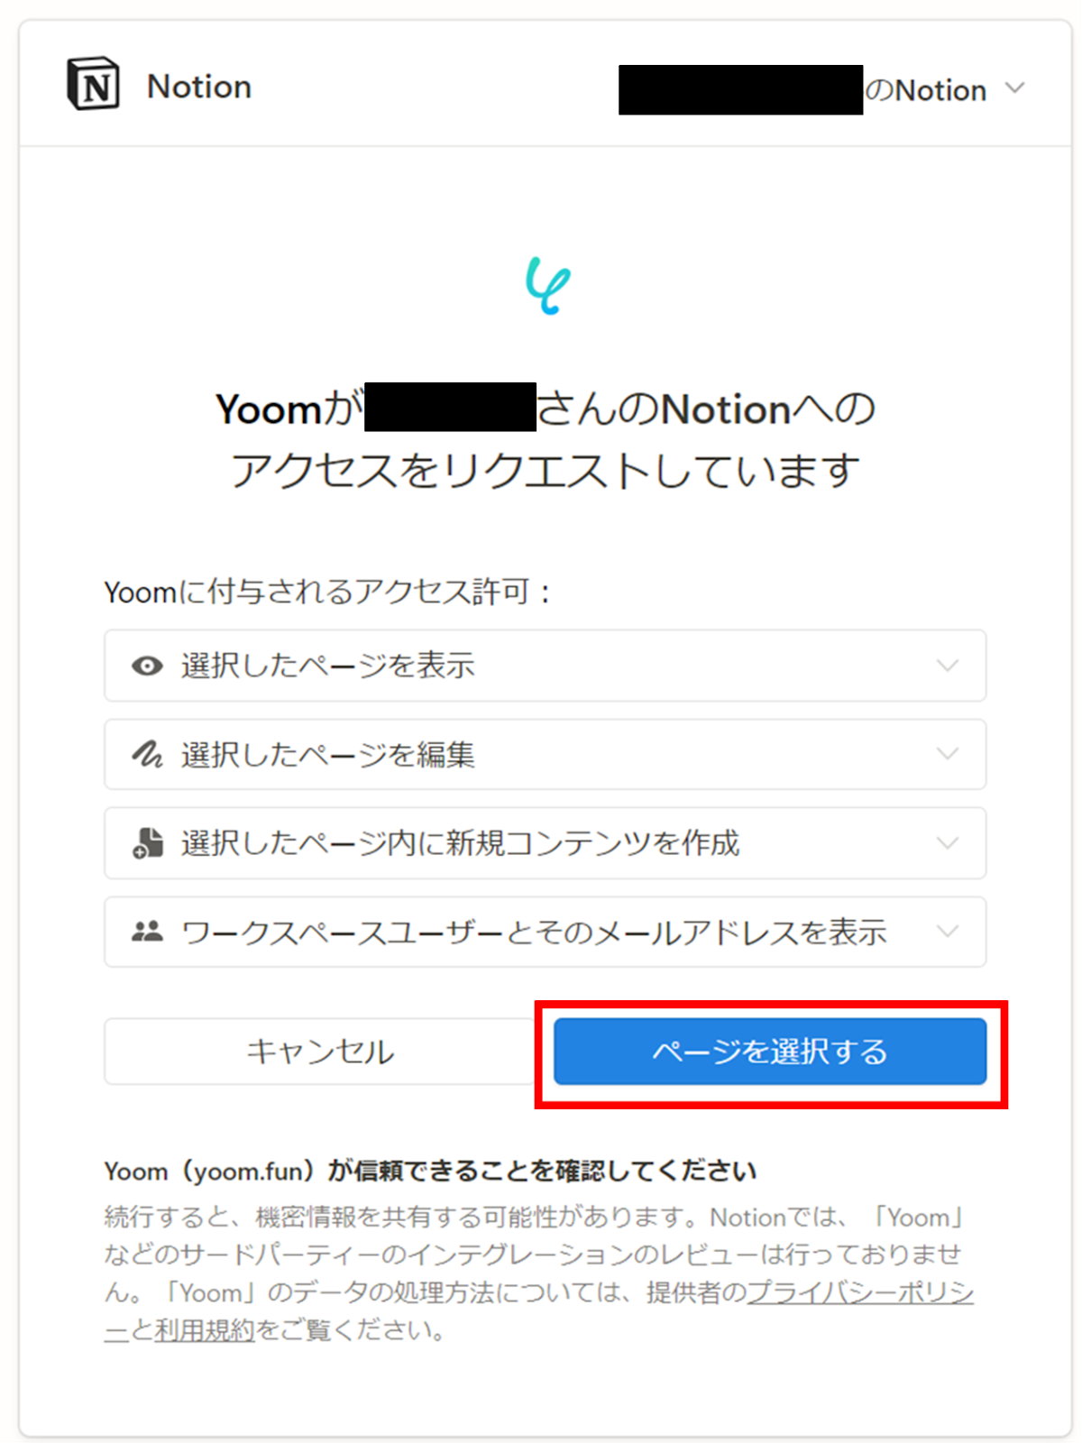Click the eye icon for page viewing permission
This screenshot has height=1443, width=1082.
click(147, 666)
